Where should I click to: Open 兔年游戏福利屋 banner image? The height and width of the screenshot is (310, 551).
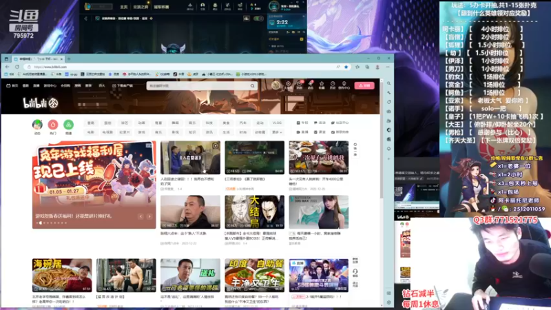click(94, 185)
